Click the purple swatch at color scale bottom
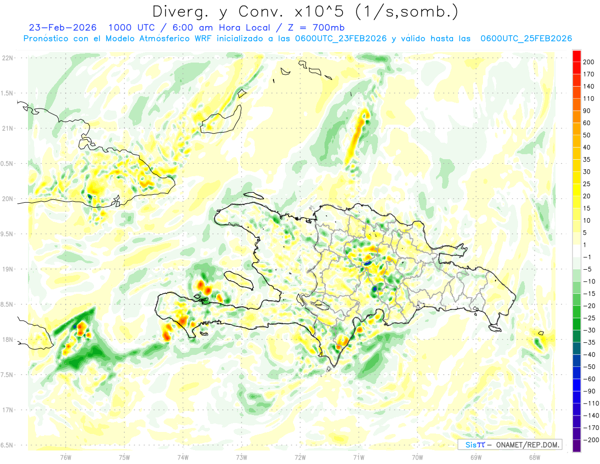Image resolution: width=600 pixels, height=464 pixels. click(576, 446)
